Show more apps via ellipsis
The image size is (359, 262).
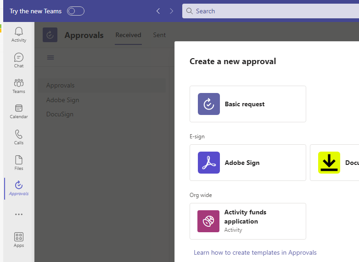[19, 214]
